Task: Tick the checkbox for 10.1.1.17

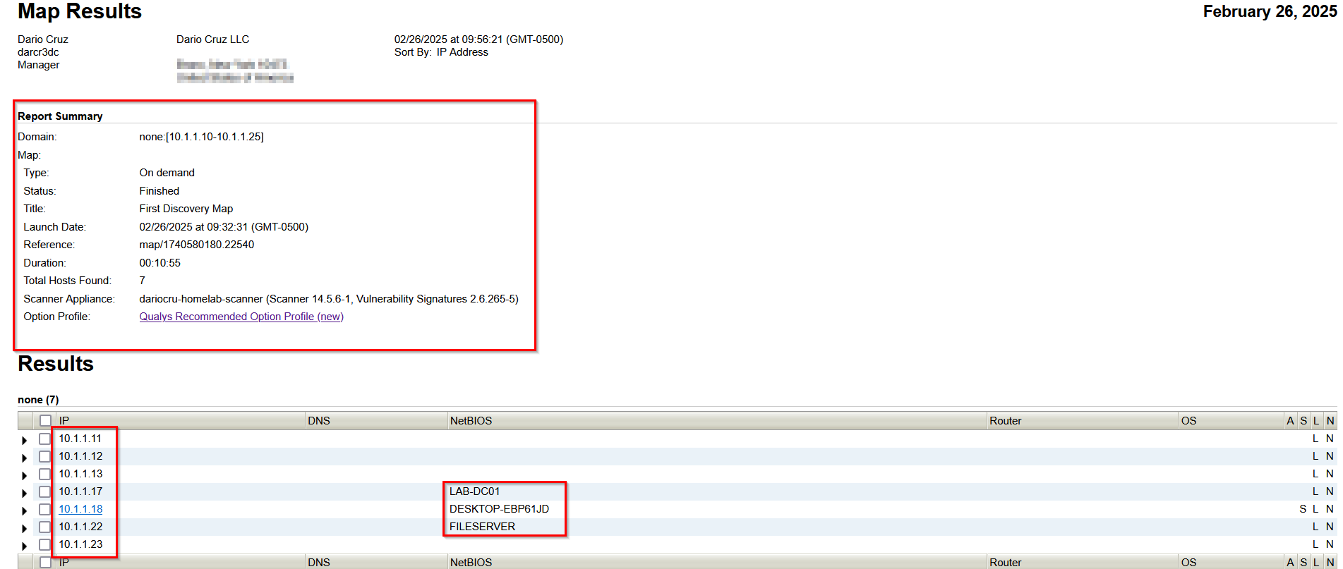Action: (45, 491)
